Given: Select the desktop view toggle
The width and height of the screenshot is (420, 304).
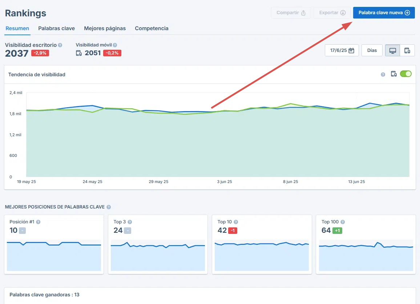Looking at the screenshot, I should pos(392,50).
